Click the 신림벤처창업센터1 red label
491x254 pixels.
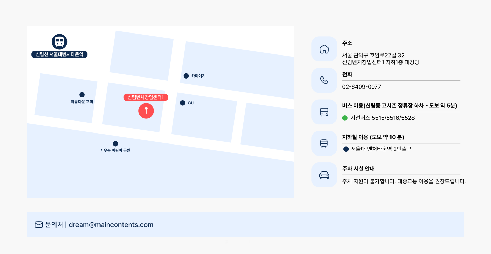[146, 97]
